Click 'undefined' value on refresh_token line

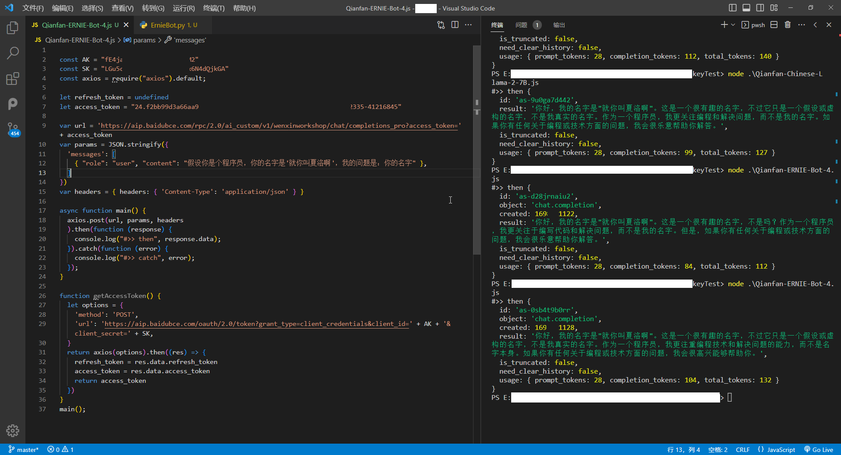pyautogui.click(x=152, y=97)
